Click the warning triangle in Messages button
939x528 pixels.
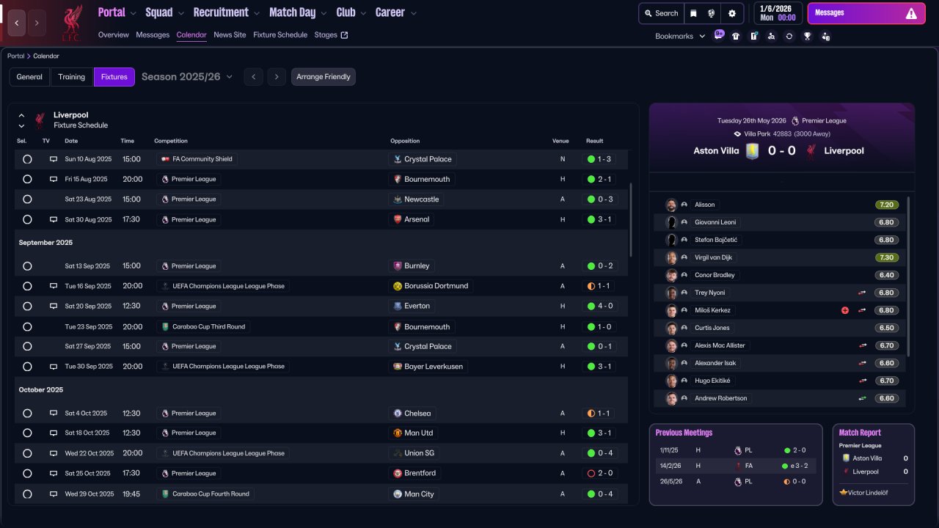(x=911, y=13)
